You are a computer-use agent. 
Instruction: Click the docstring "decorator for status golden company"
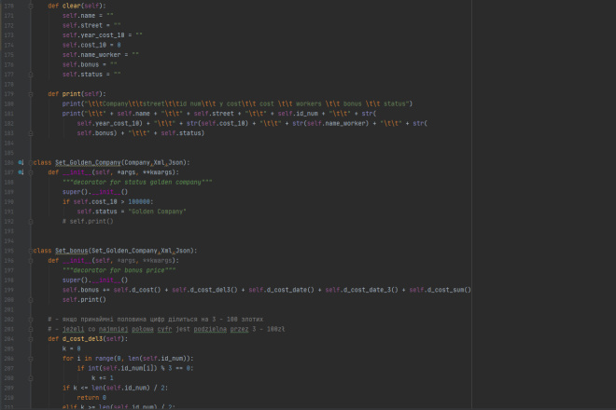coord(137,182)
